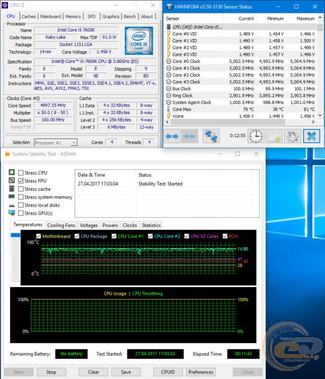The image size is (325, 379).
Task: Click the Stress cache chip icon
Action: 12,189
